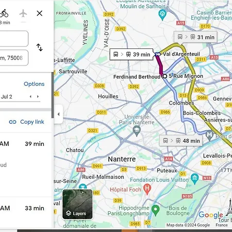
Task: Close the directions panel
Action: [40, 13]
